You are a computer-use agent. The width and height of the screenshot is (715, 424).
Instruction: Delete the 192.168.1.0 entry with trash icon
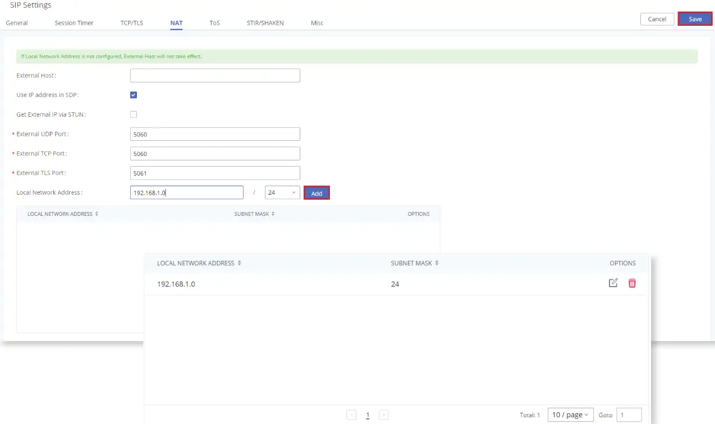632,283
